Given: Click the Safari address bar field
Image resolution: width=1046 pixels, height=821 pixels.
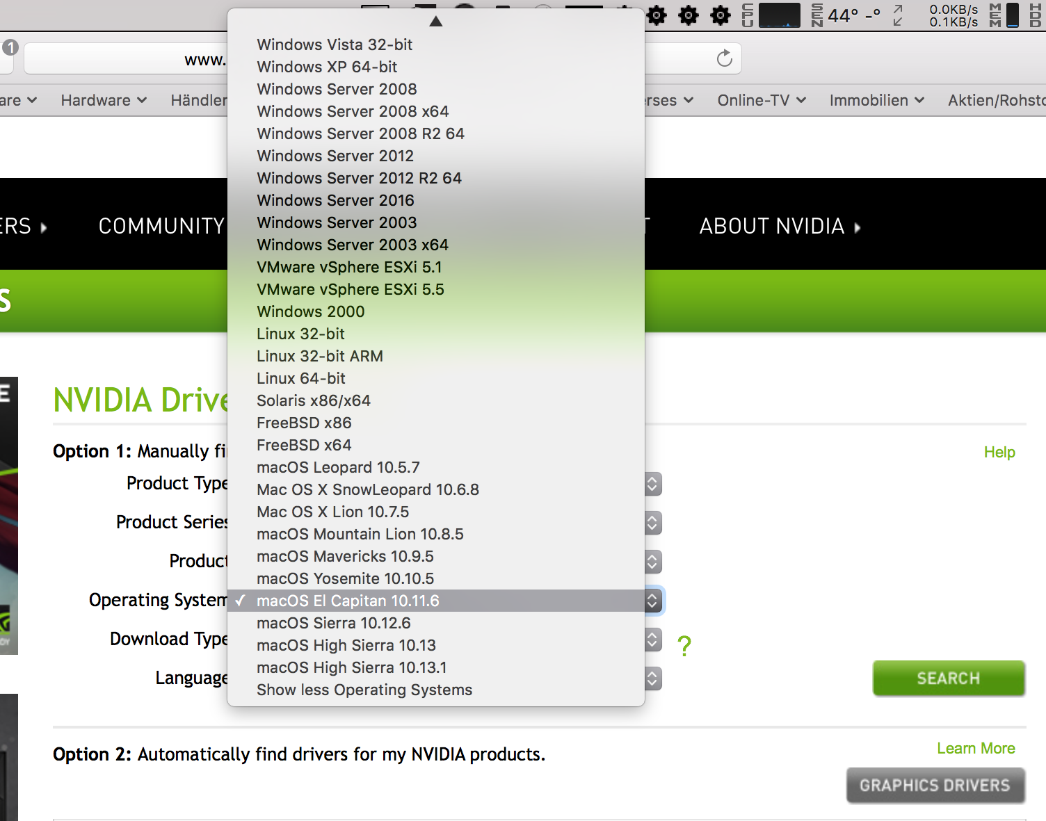Looking at the screenshot, I should (125, 58).
